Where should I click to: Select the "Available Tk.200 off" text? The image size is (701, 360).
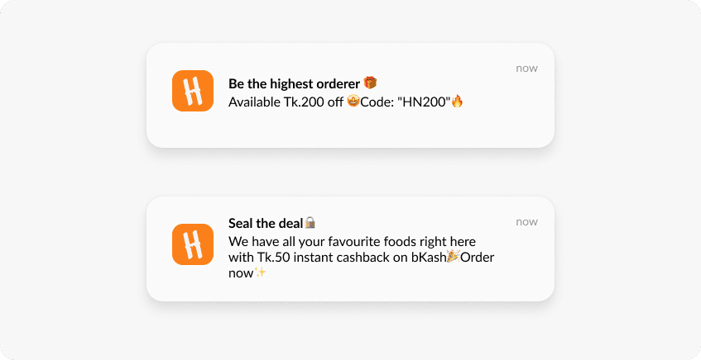pyautogui.click(x=286, y=102)
